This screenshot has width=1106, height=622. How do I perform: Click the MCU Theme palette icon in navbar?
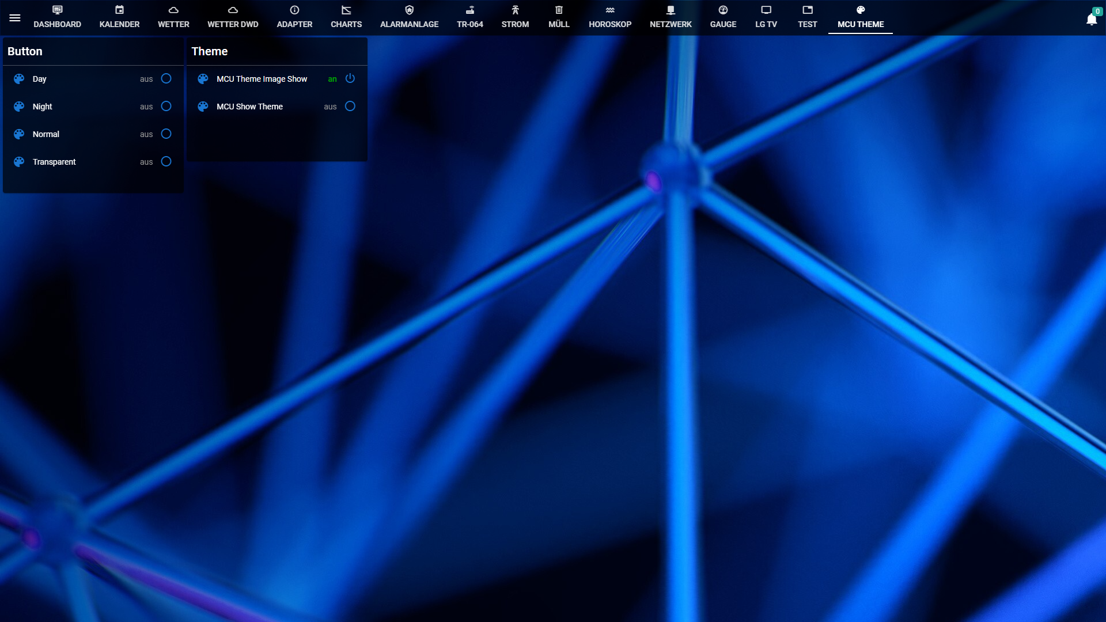(861, 10)
